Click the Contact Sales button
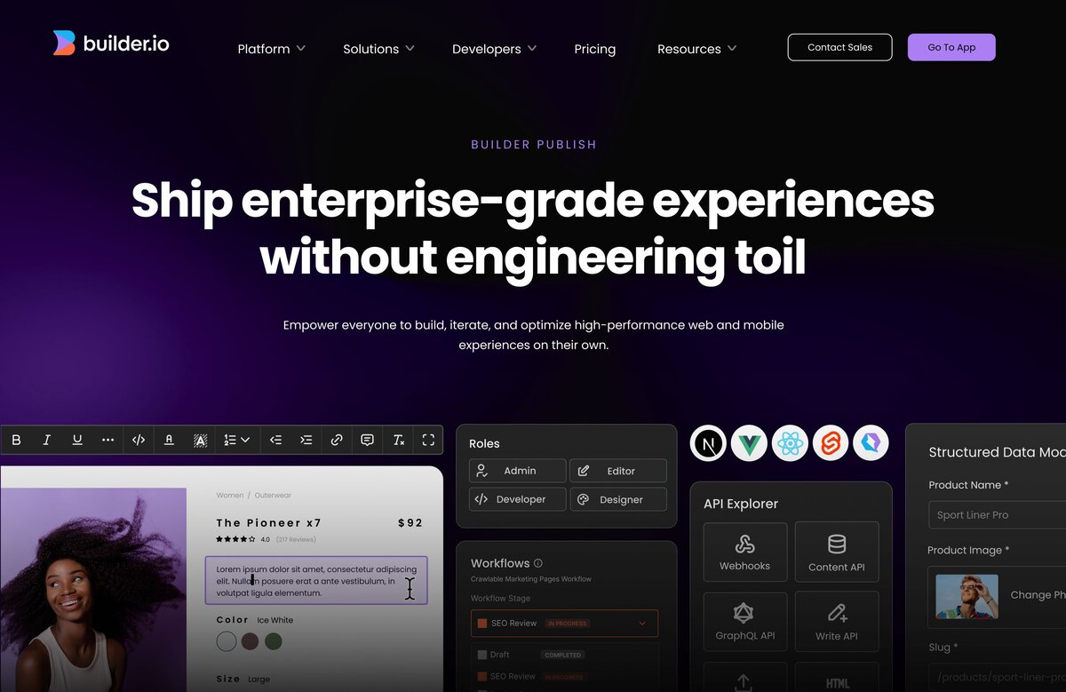 [839, 48]
